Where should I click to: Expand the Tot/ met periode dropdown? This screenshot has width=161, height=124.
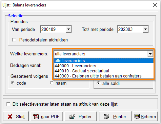tap(145, 29)
